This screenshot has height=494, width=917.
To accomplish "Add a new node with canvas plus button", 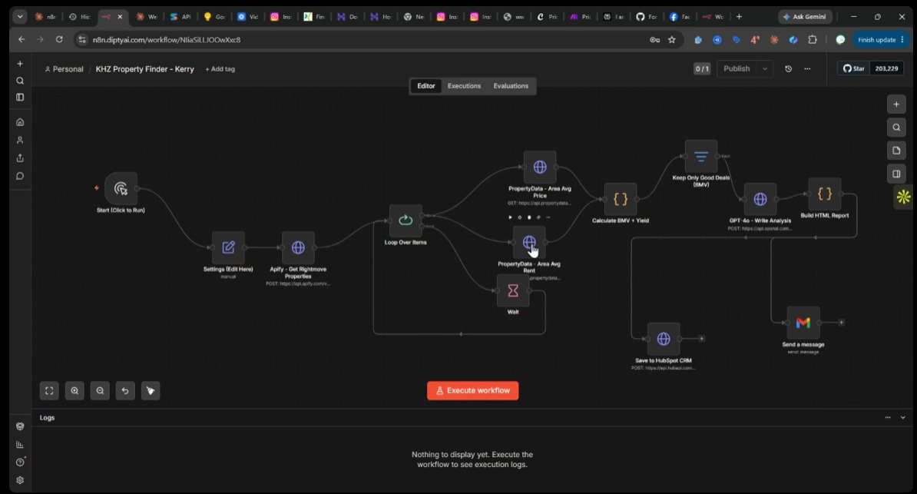I will pos(896,104).
